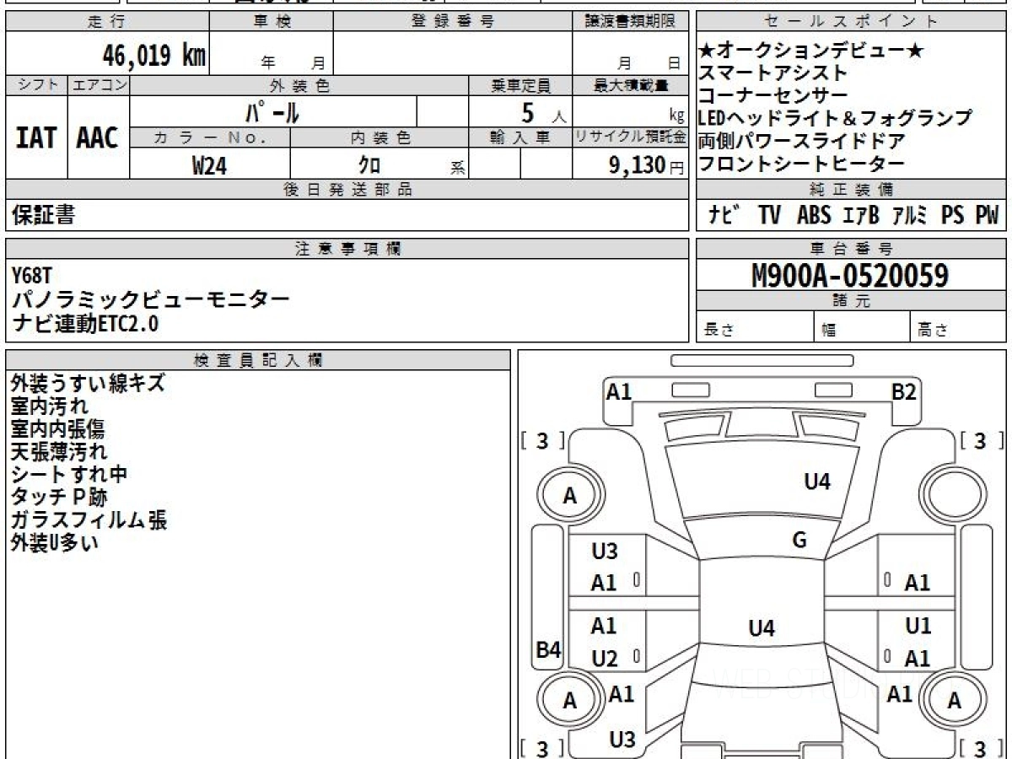This screenshot has height=759, width=1012.
Task: Click the 内装色 header
Action: tap(379, 137)
